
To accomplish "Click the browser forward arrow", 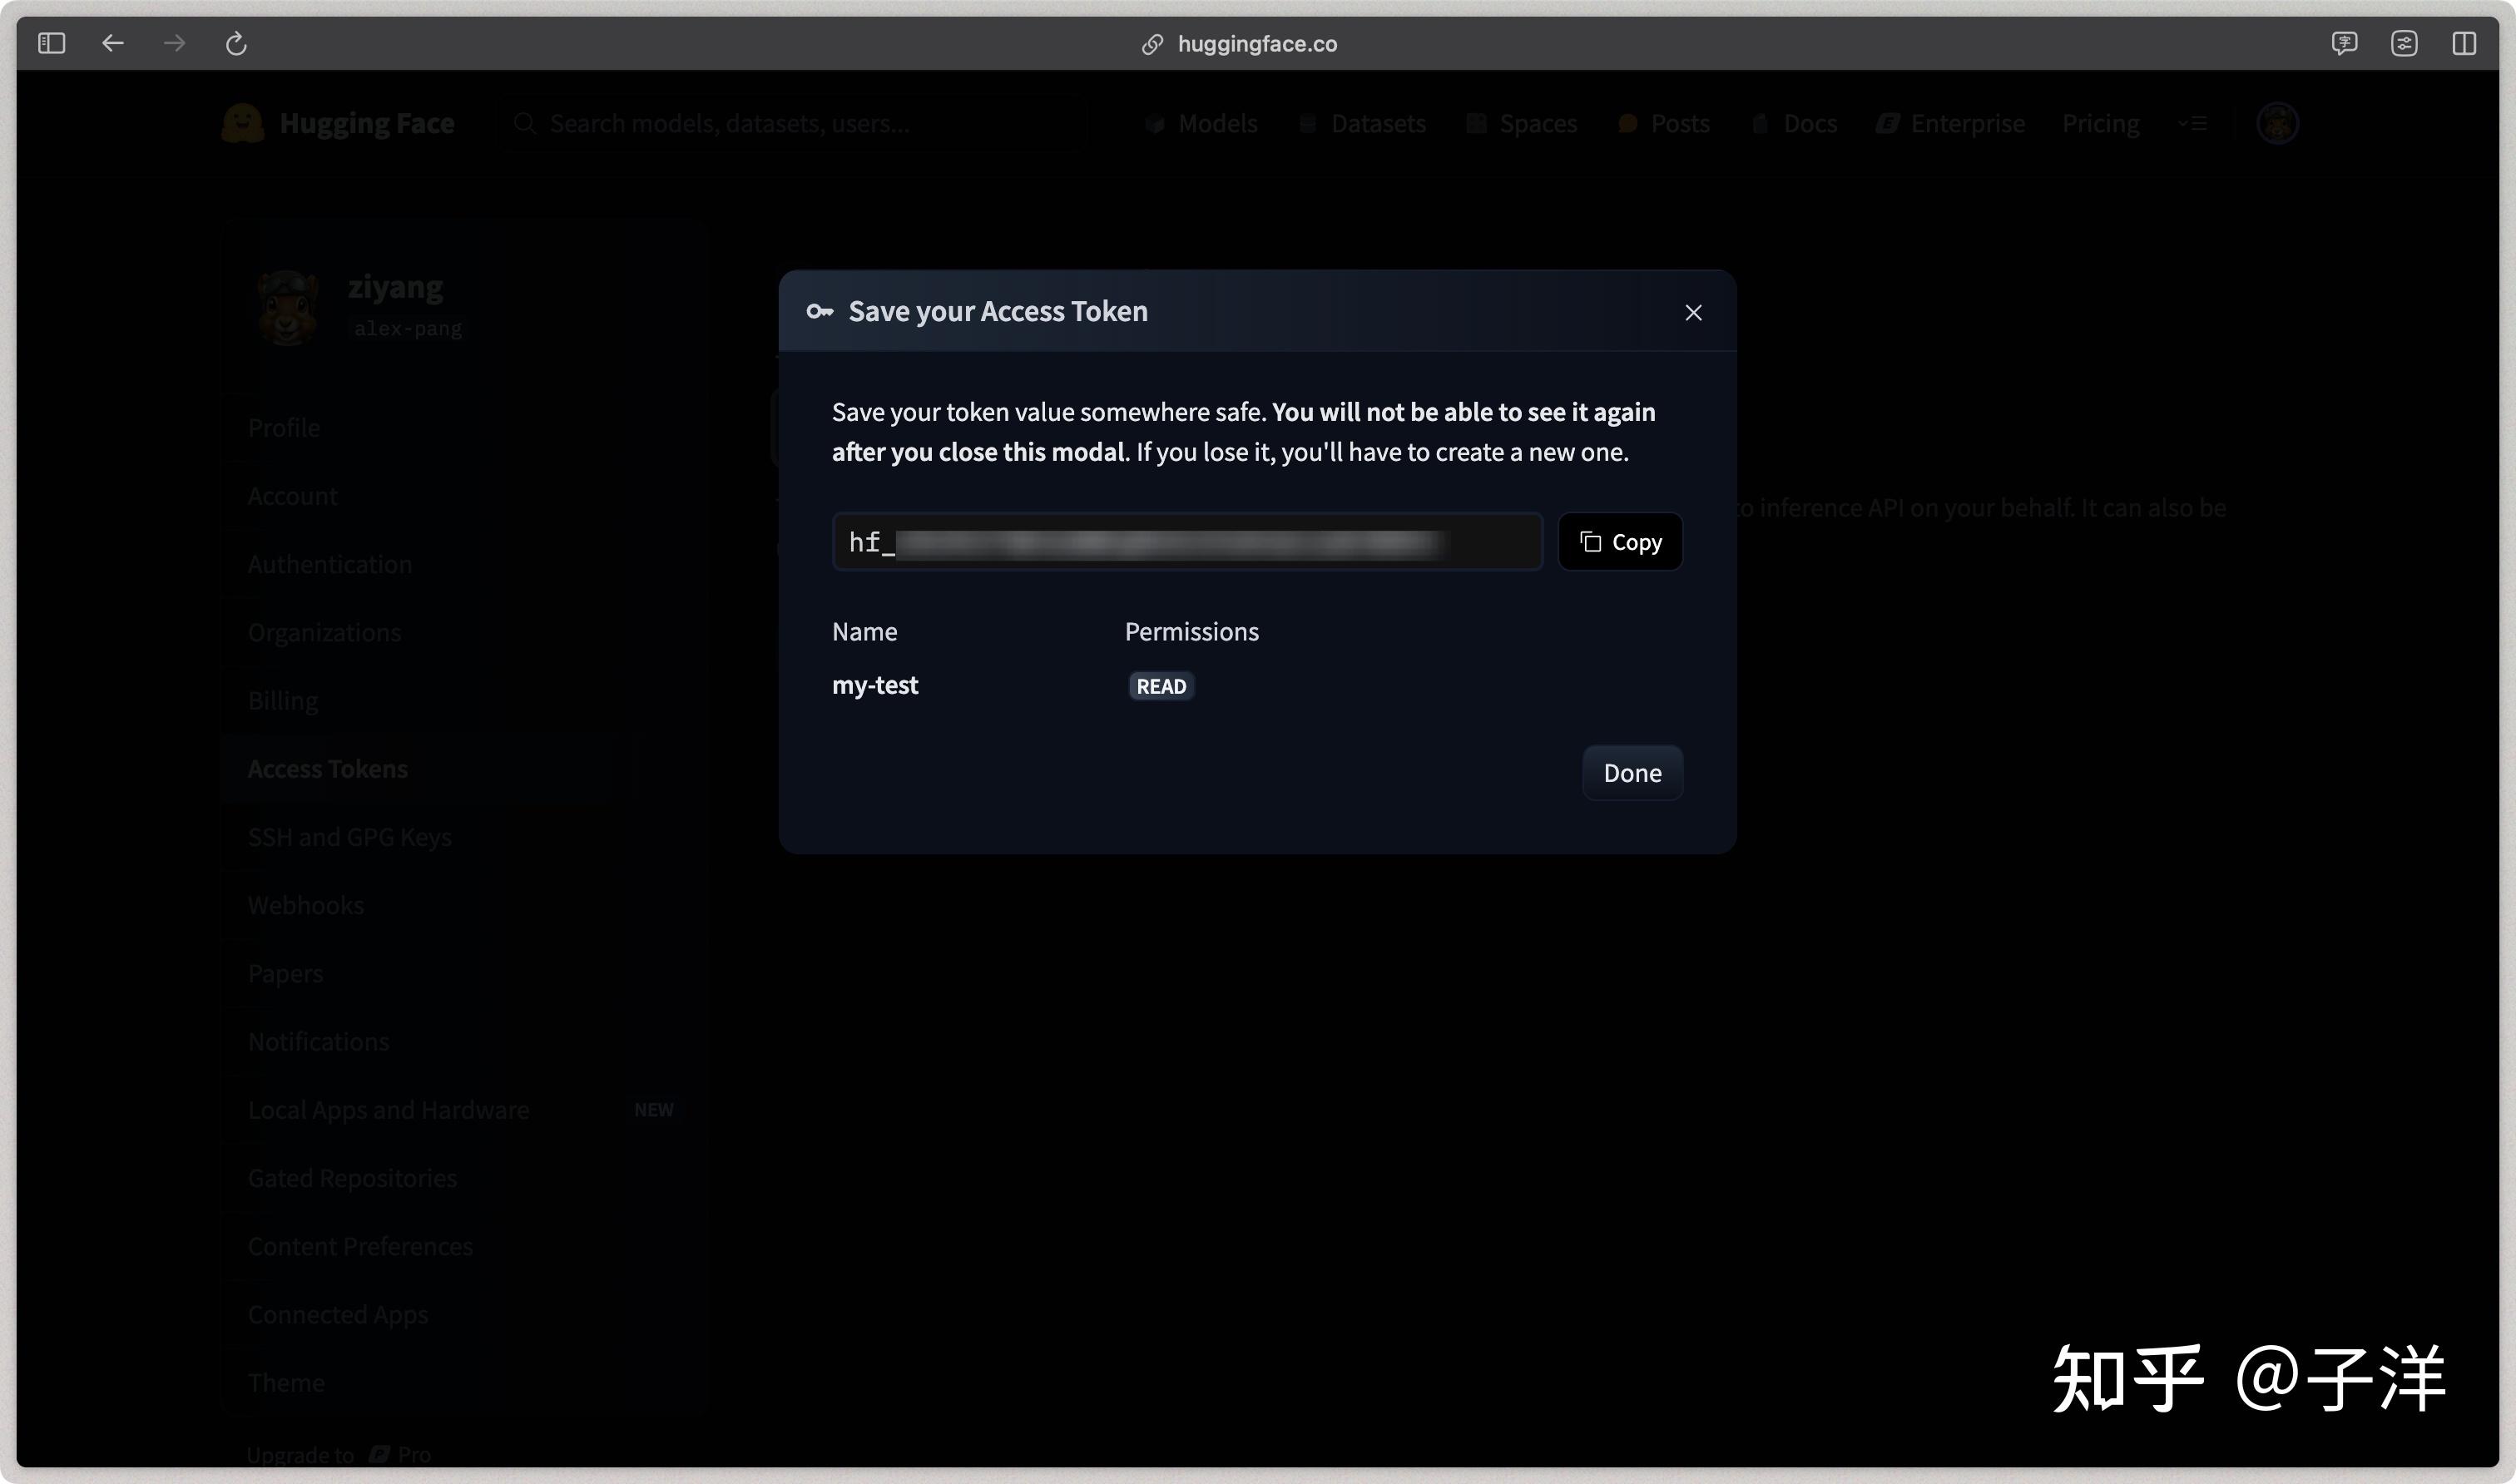I will tap(174, 44).
